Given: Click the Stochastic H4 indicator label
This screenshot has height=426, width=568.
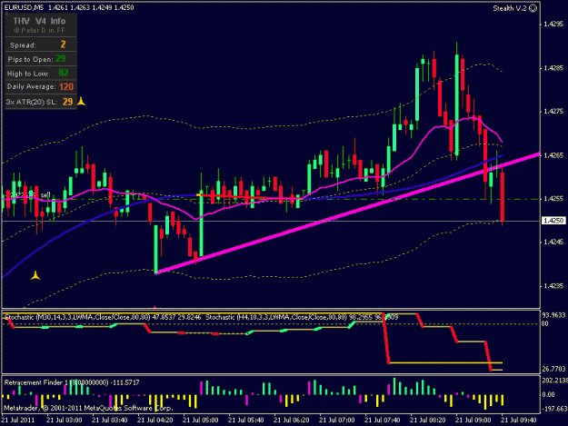Looking at the screenshot, I should [x=302, y=317].
